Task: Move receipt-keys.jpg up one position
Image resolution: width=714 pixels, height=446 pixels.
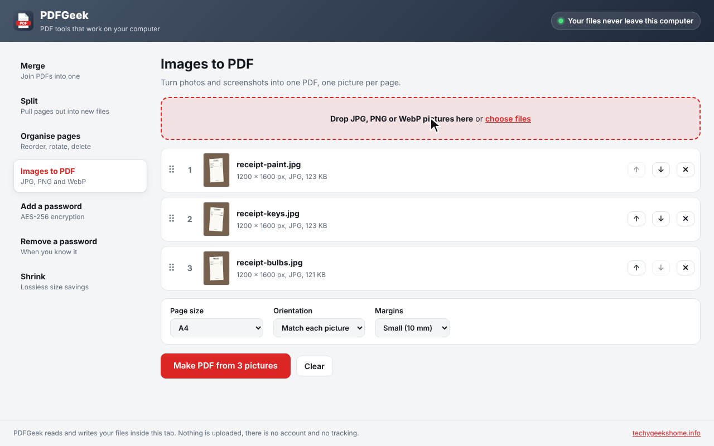Action: coord(636,219)
